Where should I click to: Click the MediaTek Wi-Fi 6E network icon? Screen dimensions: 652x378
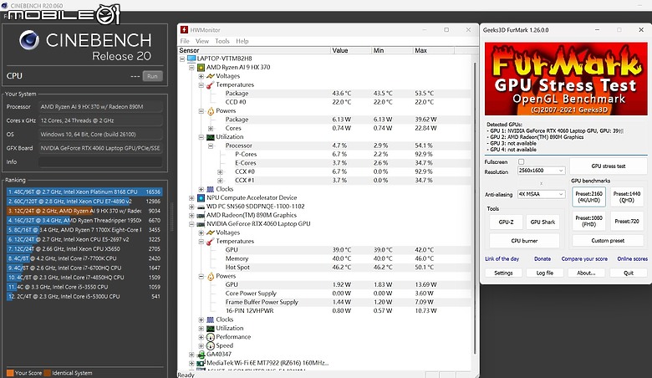tap(201, 363)
